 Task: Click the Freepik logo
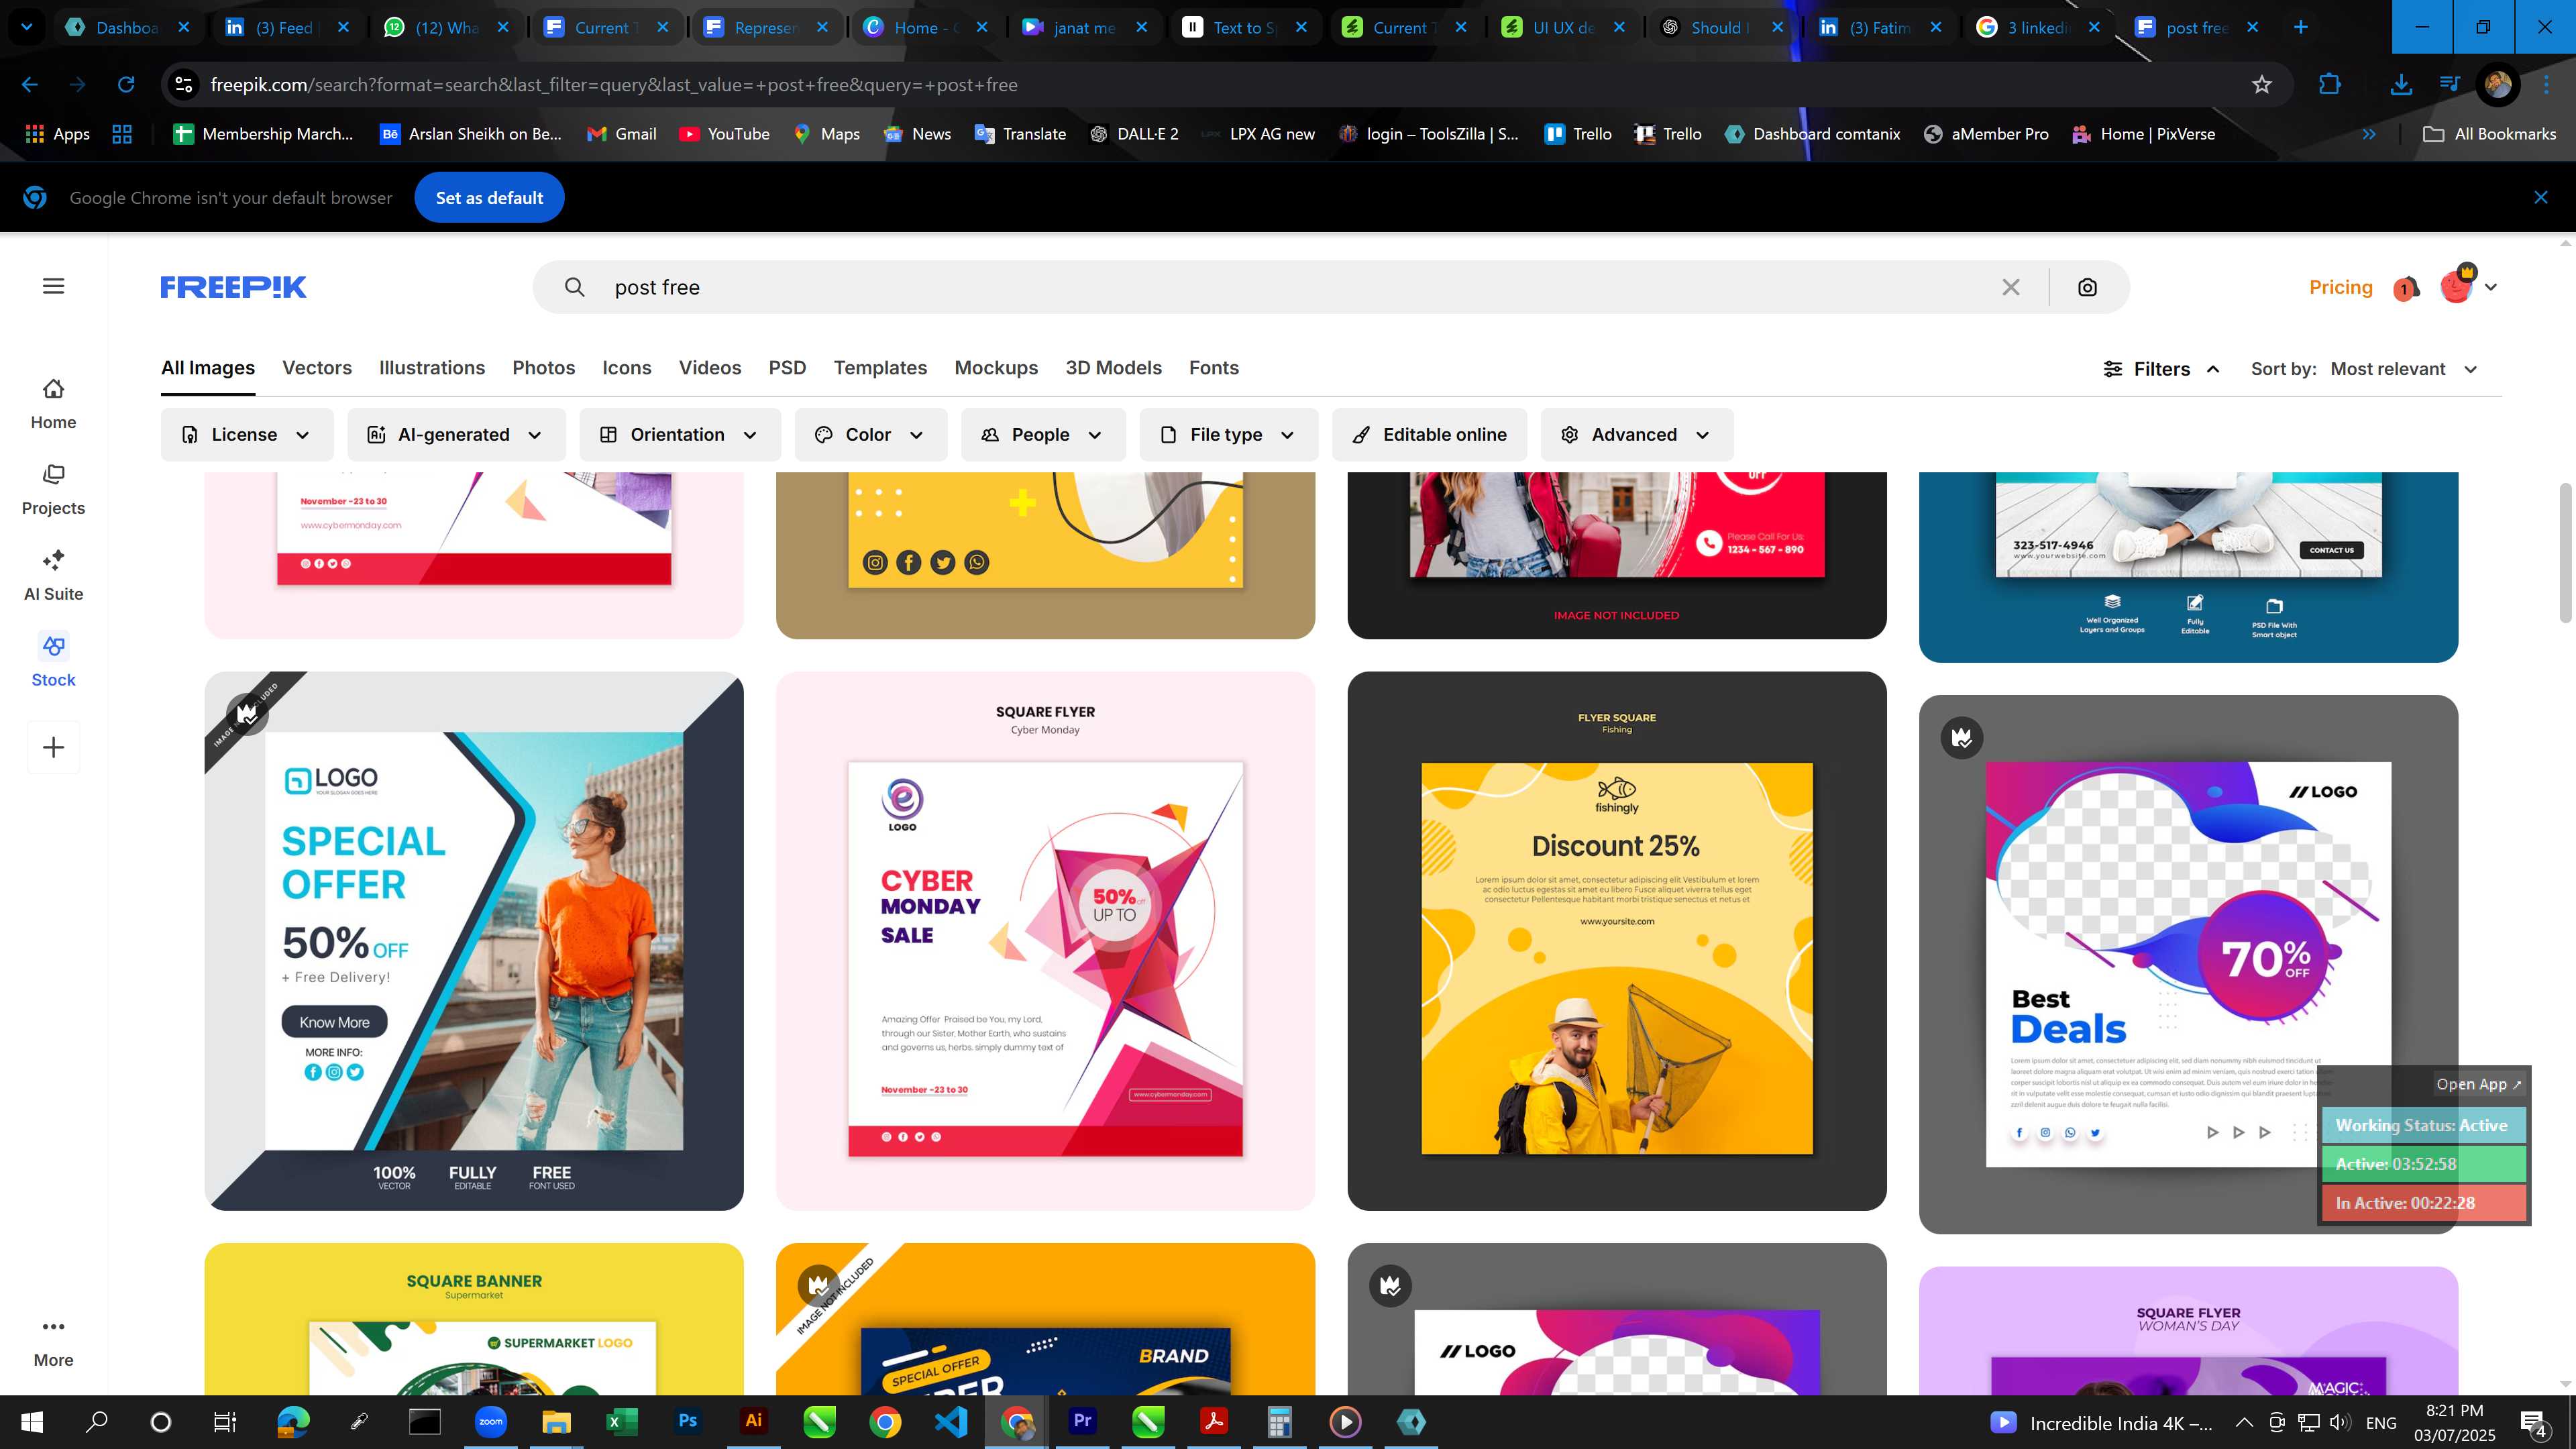[233, 287]
